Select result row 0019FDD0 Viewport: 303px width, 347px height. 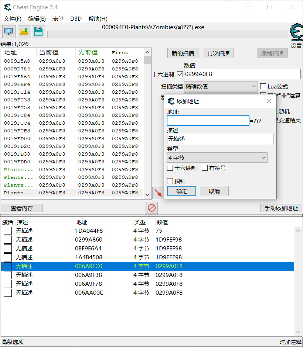[x=72, y=162]
